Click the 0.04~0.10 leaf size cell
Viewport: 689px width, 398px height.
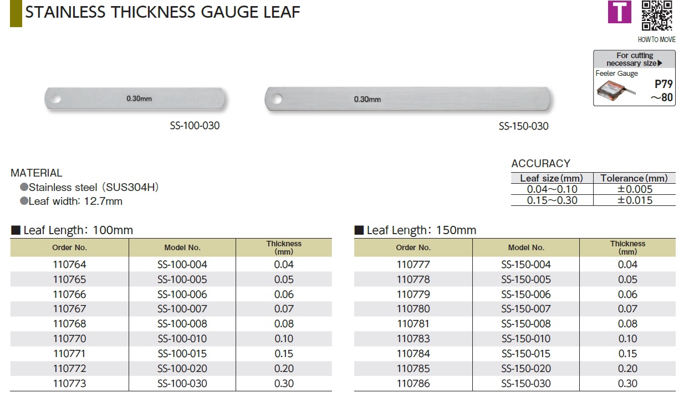point(552,189)
